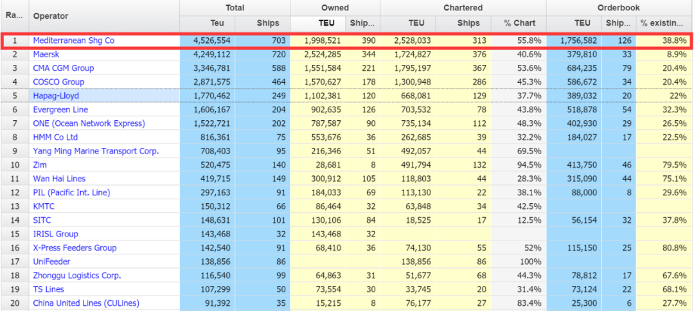Sort by the % Chart column header
The height and width of the screenshot is (311, 694).
[519, 23]
